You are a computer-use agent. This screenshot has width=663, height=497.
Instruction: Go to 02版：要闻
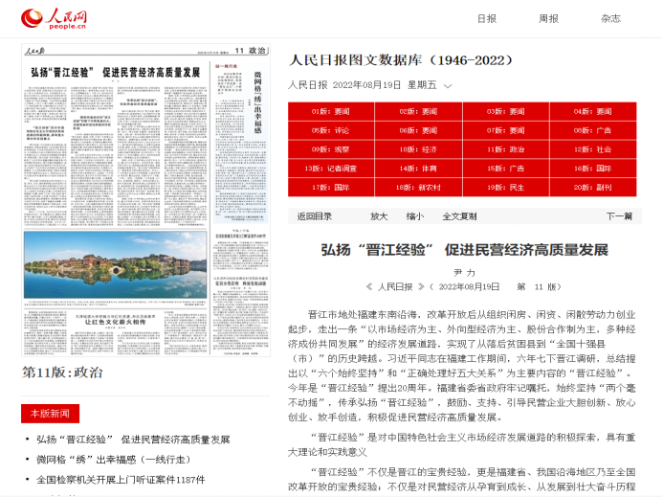[419, 112]
